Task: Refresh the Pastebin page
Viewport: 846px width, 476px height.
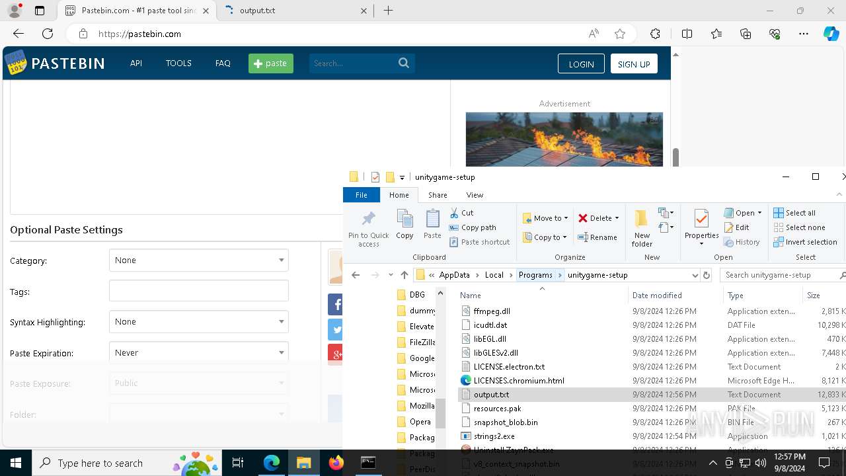Action: click(48, 34)
